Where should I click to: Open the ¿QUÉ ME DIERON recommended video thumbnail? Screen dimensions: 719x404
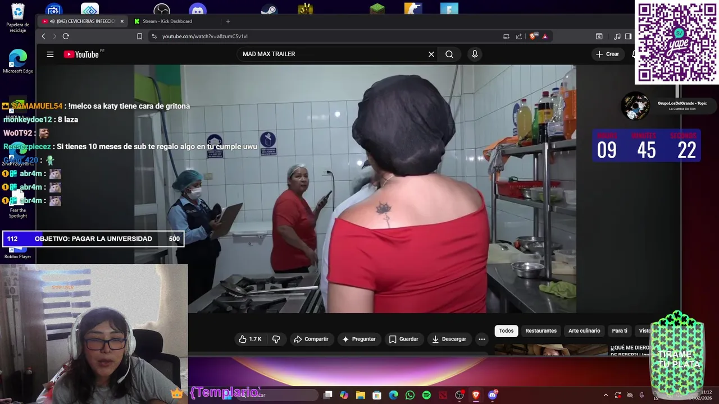pyautogui.click(x=551, y=350)
